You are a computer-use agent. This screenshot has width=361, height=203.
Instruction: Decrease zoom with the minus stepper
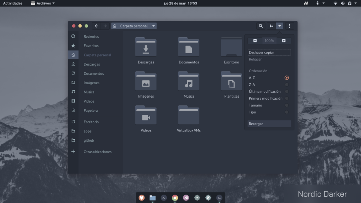point(255,41)
